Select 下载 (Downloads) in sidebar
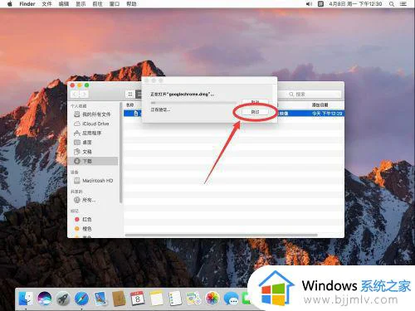The width and height of the screenshot is (415, 311). coord(93,161)
